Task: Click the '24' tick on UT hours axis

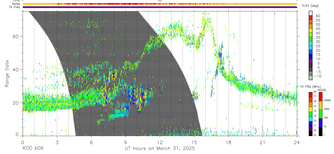Action: (x=297, y=142)
